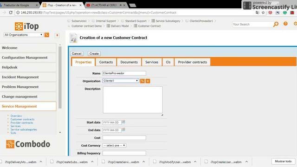The width and height of the screenshot is (297, 167).
Task: Click the Start date input field
Action: tap(112, 122)
